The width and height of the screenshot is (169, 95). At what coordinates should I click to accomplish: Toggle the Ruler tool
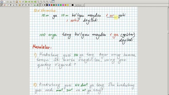pos(20,5)
